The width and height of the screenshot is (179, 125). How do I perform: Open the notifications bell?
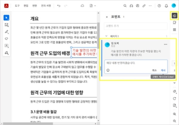166,6
